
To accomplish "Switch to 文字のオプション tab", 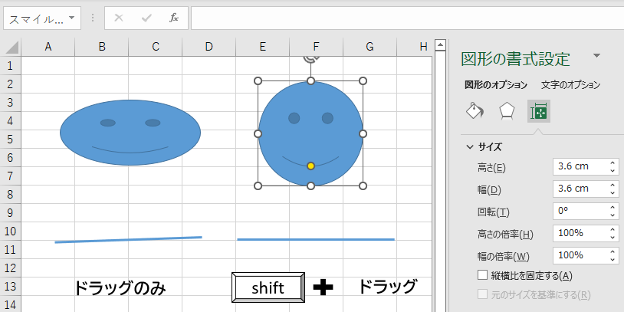I will coord(570,85).
